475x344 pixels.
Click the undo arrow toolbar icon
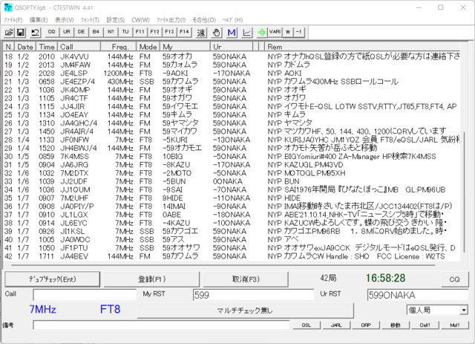tap(36, 32)
